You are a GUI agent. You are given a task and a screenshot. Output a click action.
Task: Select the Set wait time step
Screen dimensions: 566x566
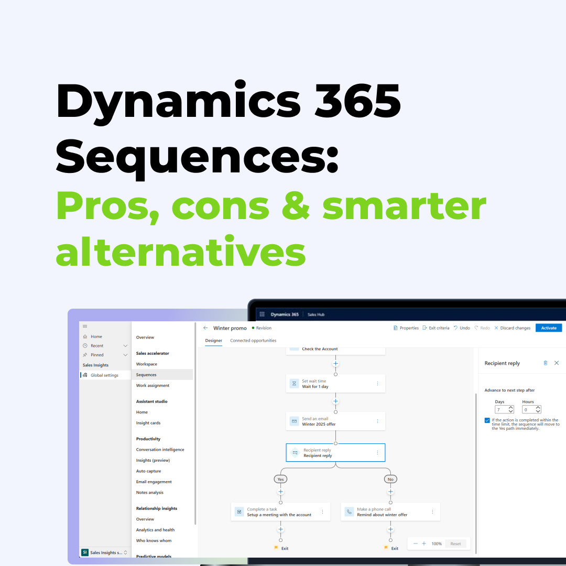(x=336, y=384)
